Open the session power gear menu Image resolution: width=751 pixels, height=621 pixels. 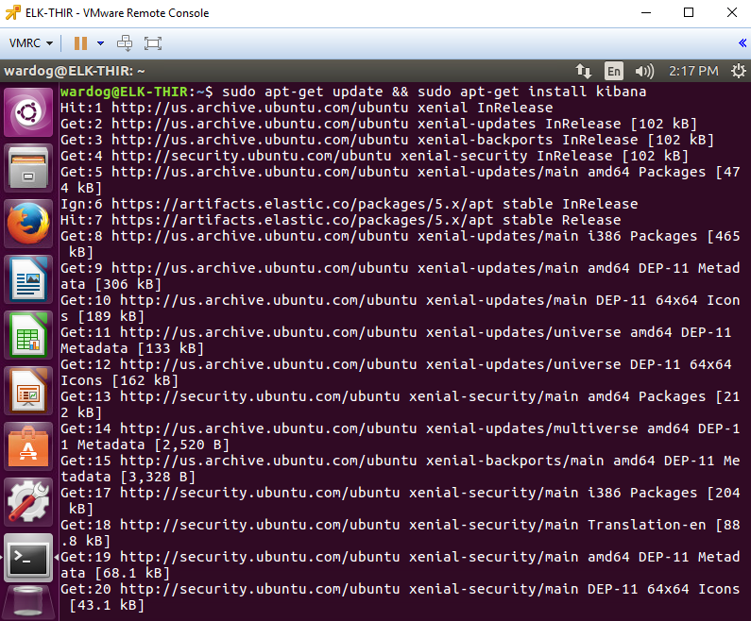pyautogui.click(x=739, y=72)
